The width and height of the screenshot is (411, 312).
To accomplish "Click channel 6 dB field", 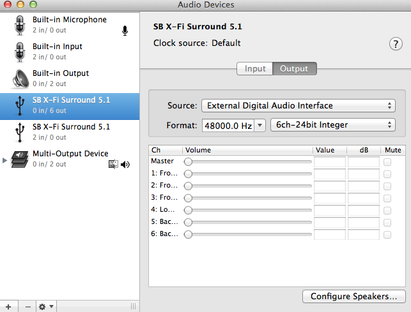I will click(364, 235).
